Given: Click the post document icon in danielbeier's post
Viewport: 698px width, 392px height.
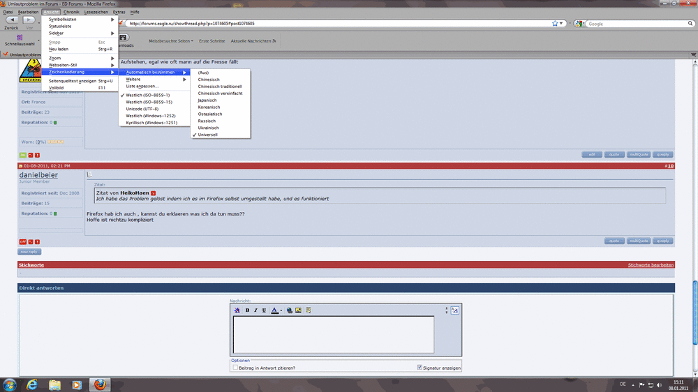Looking at the screenshot, I should [x=89, y=174].
